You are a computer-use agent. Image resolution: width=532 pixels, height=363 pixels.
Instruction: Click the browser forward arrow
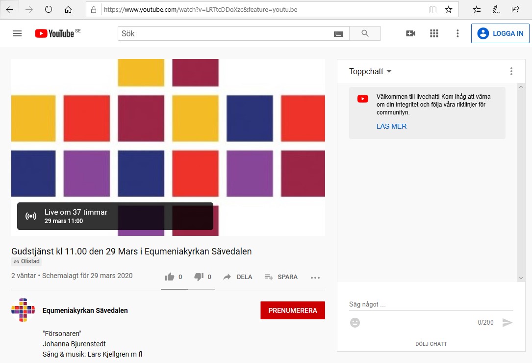coord(29,9)
